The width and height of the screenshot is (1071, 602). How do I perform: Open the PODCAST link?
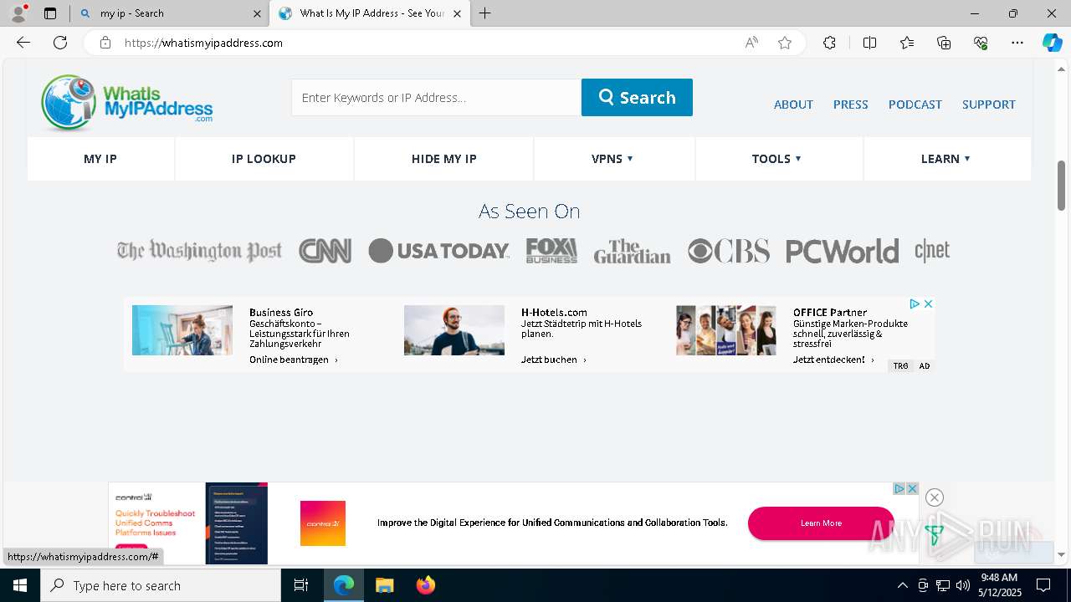tap(915, 105)
